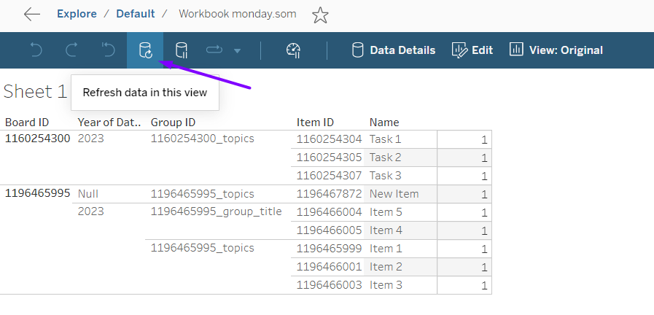The width and height of the screenshot is (654, 315).
Task: Click the Edit button
Action: pyautogui.click(x=472, y=50)
